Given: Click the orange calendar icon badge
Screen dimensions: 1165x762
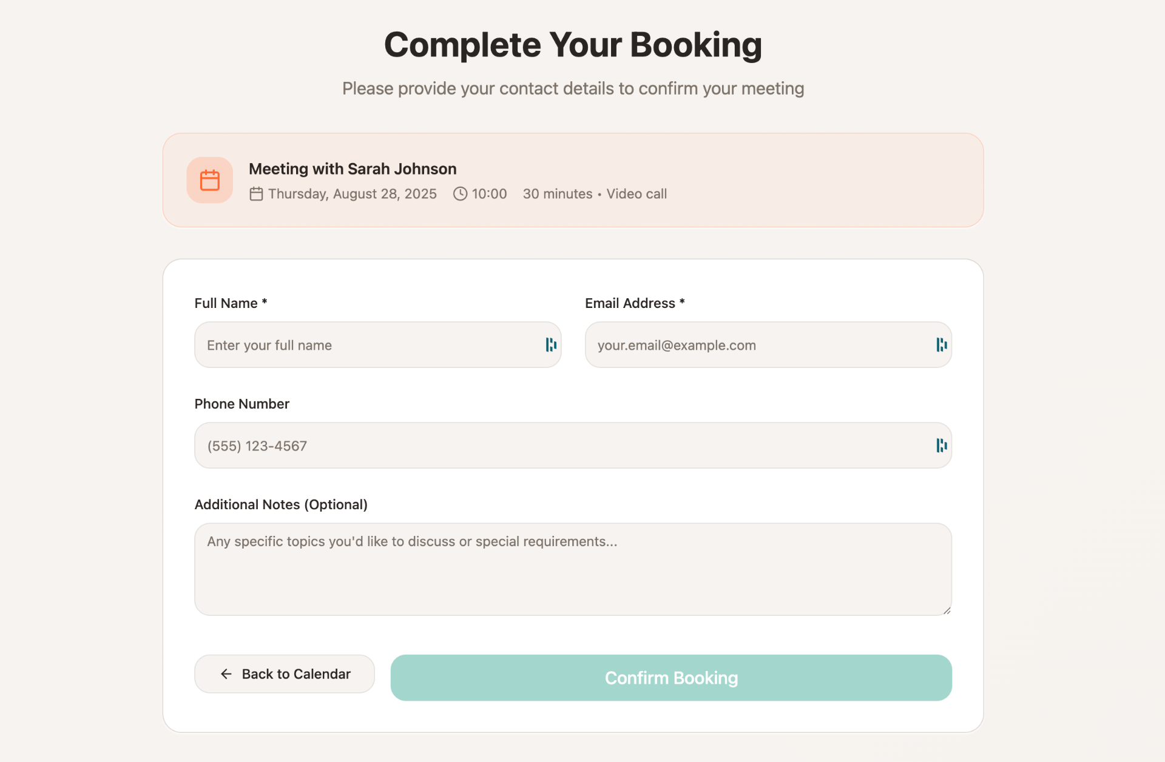Looking at the screenshot, I should tap(209, 180).
